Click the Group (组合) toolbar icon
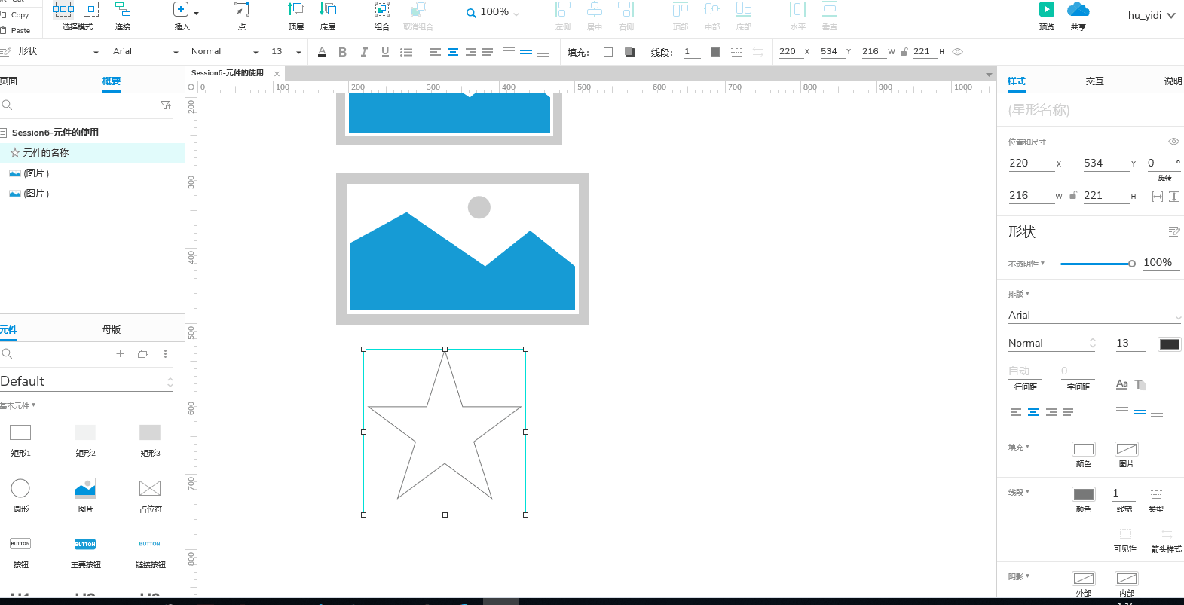 click(382, 9)
